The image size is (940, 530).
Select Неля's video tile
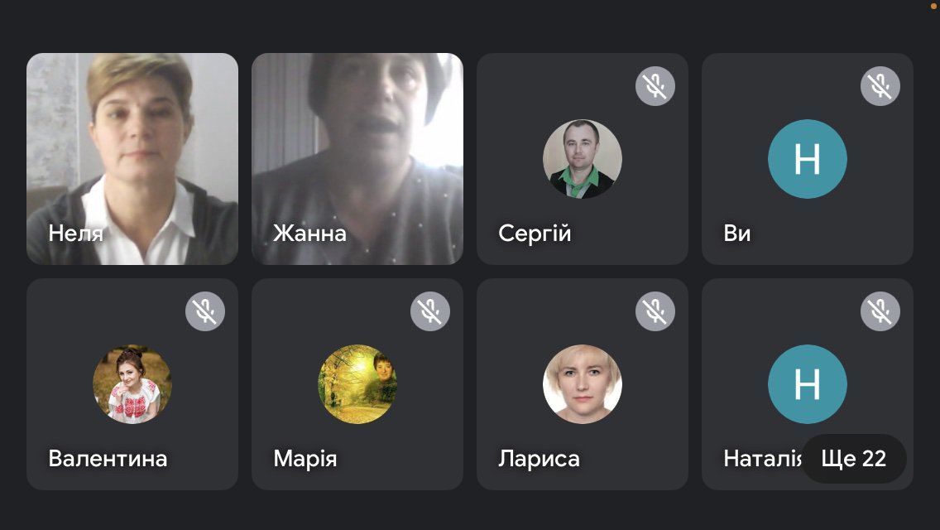[132, 159]
